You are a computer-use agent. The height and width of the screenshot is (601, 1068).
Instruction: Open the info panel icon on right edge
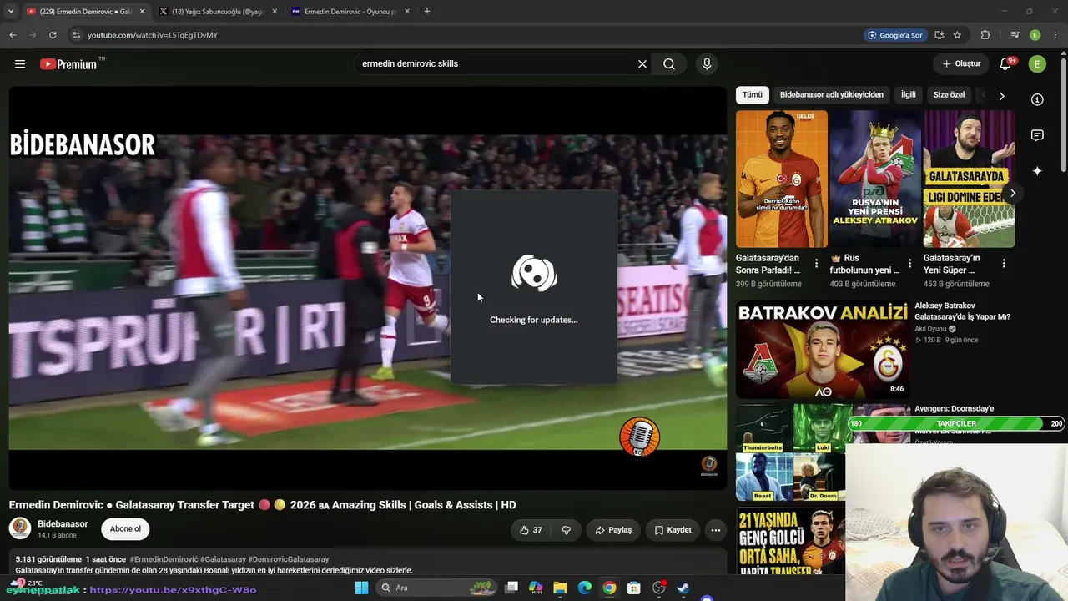1037,99
